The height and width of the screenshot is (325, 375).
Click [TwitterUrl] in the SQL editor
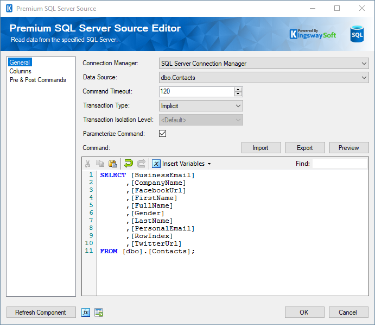156,244
